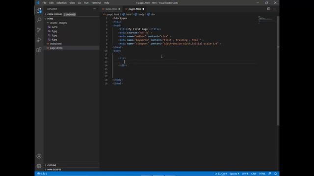The width and height of the screenshot is (314, 176).
Task: Click errors and warnings count in status bar
Action: 42,174
